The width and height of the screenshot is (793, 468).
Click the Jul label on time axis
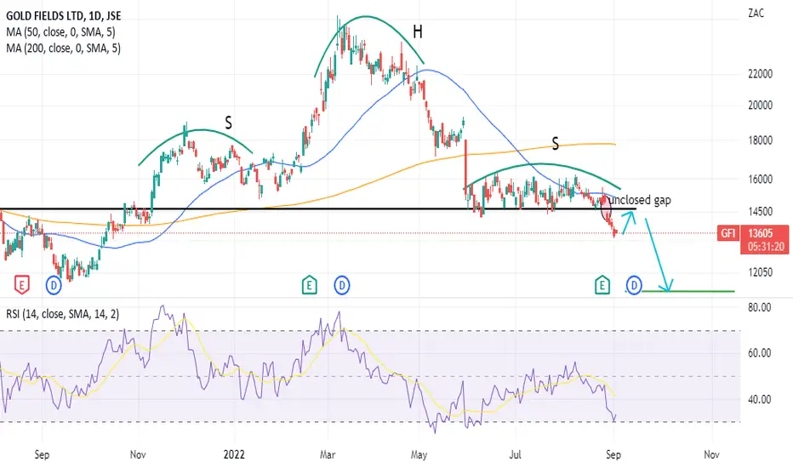[515, 454]
